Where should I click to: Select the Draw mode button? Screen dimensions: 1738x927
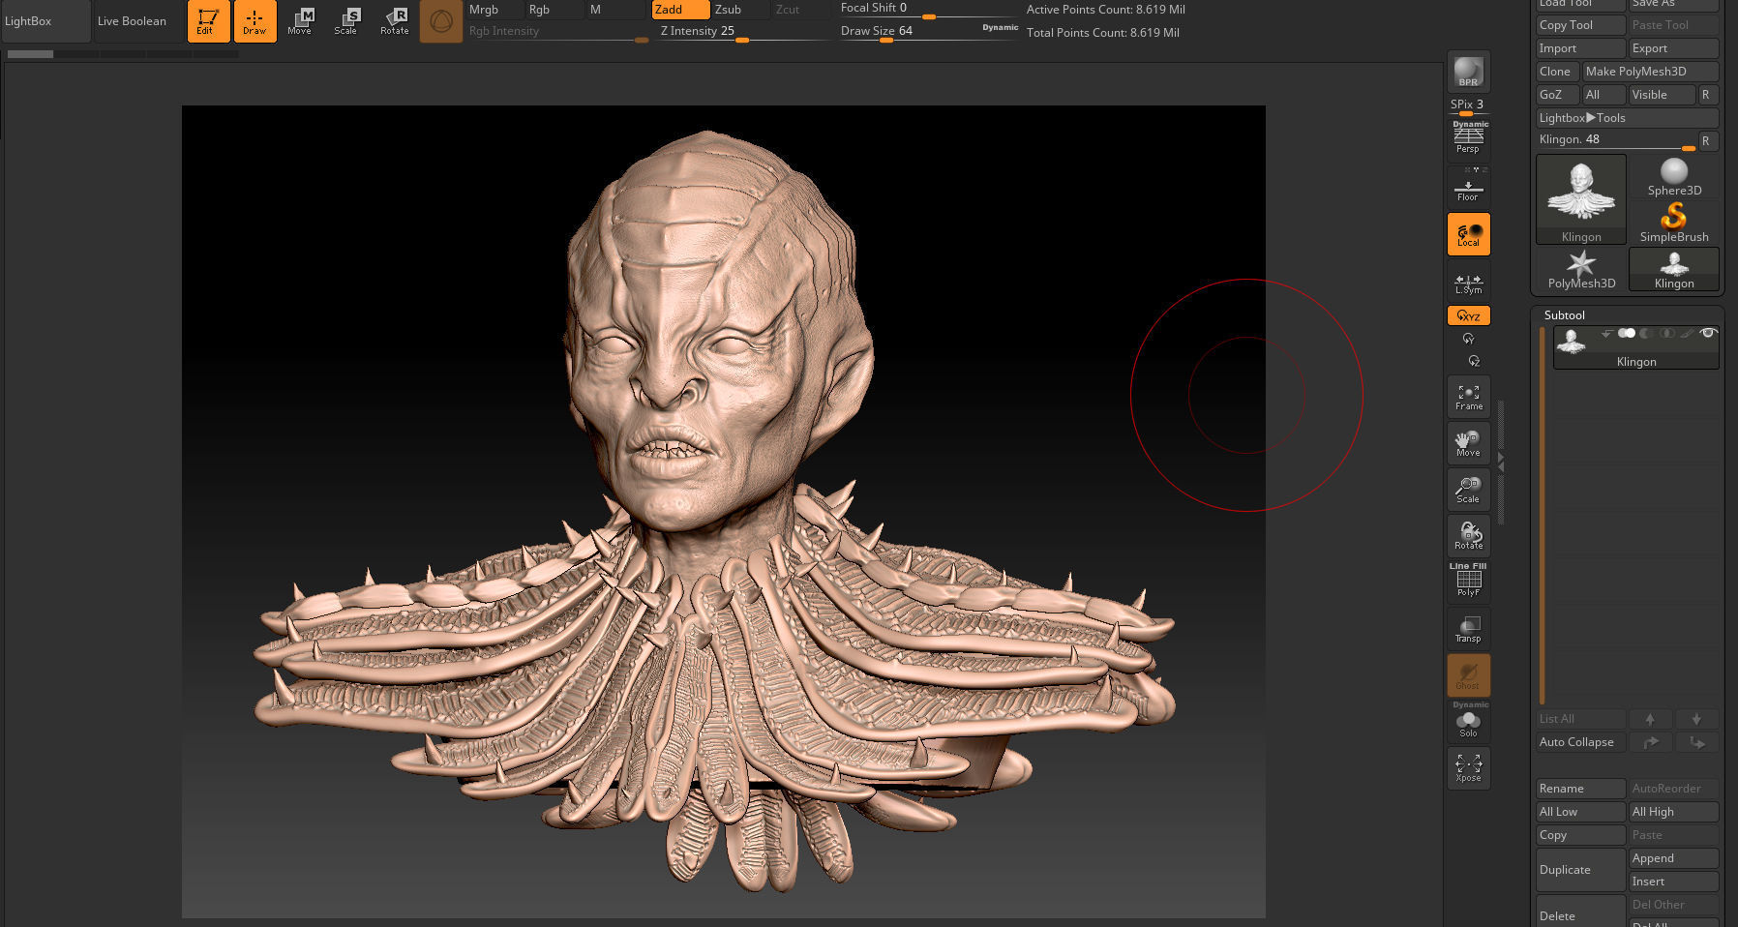[x=255, y=21]
